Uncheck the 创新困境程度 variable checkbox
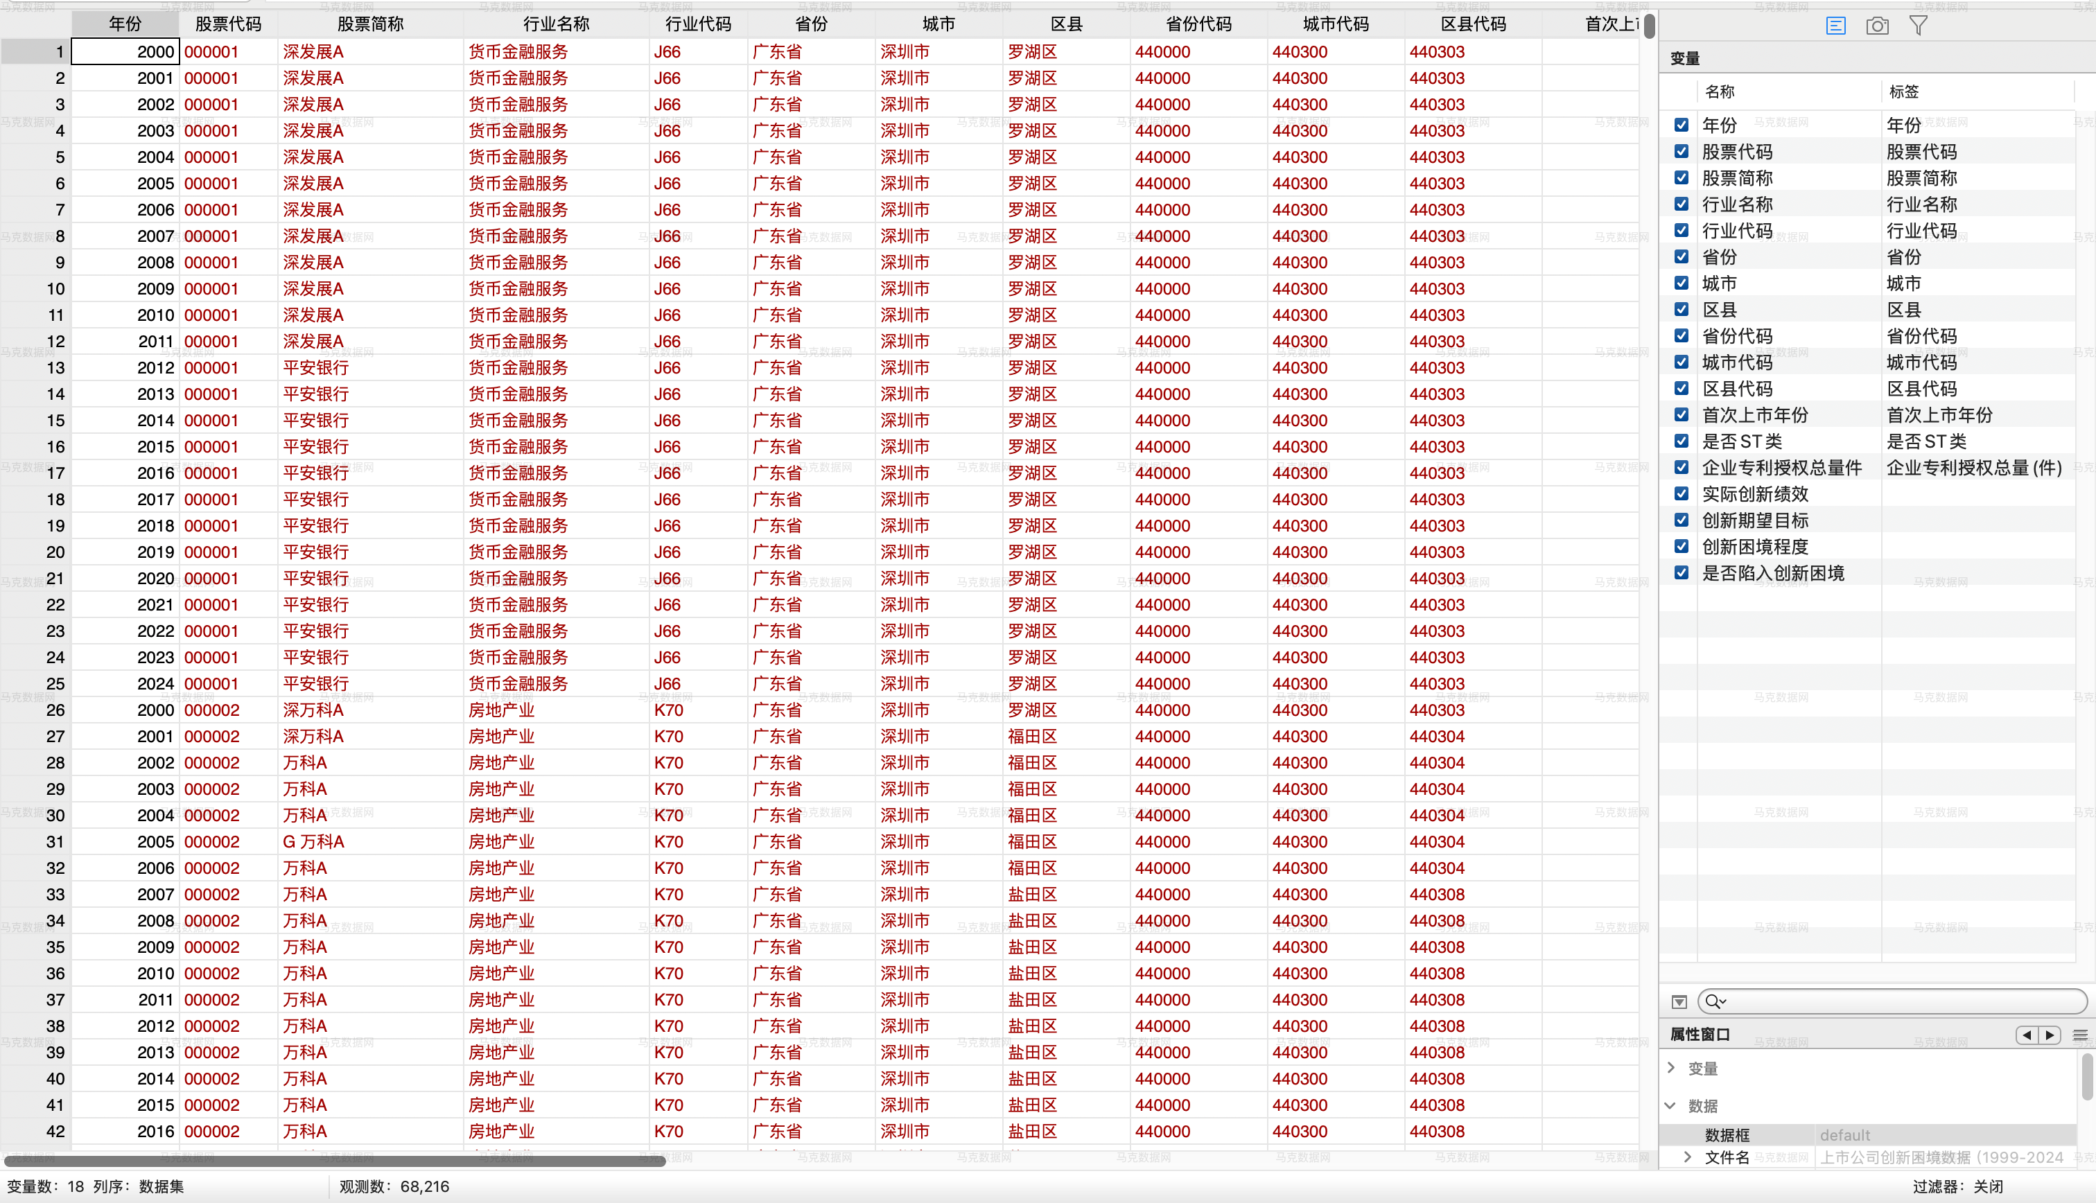Screen dimensions: 2096x1203 [1682, 546]
